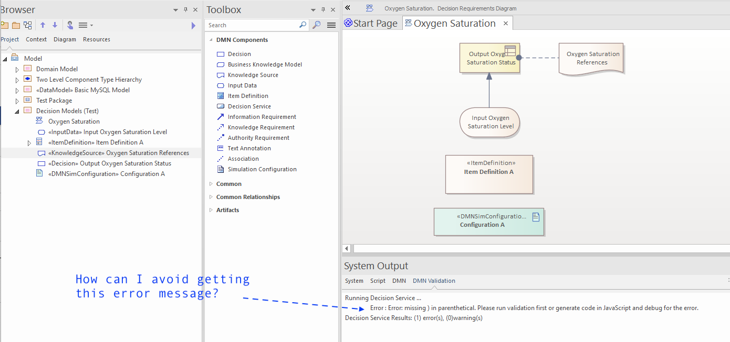The image size is (730, 342).
Task: Select DMNSimConfiguration Configuration A in tree
Action: (x=106, y=174)
